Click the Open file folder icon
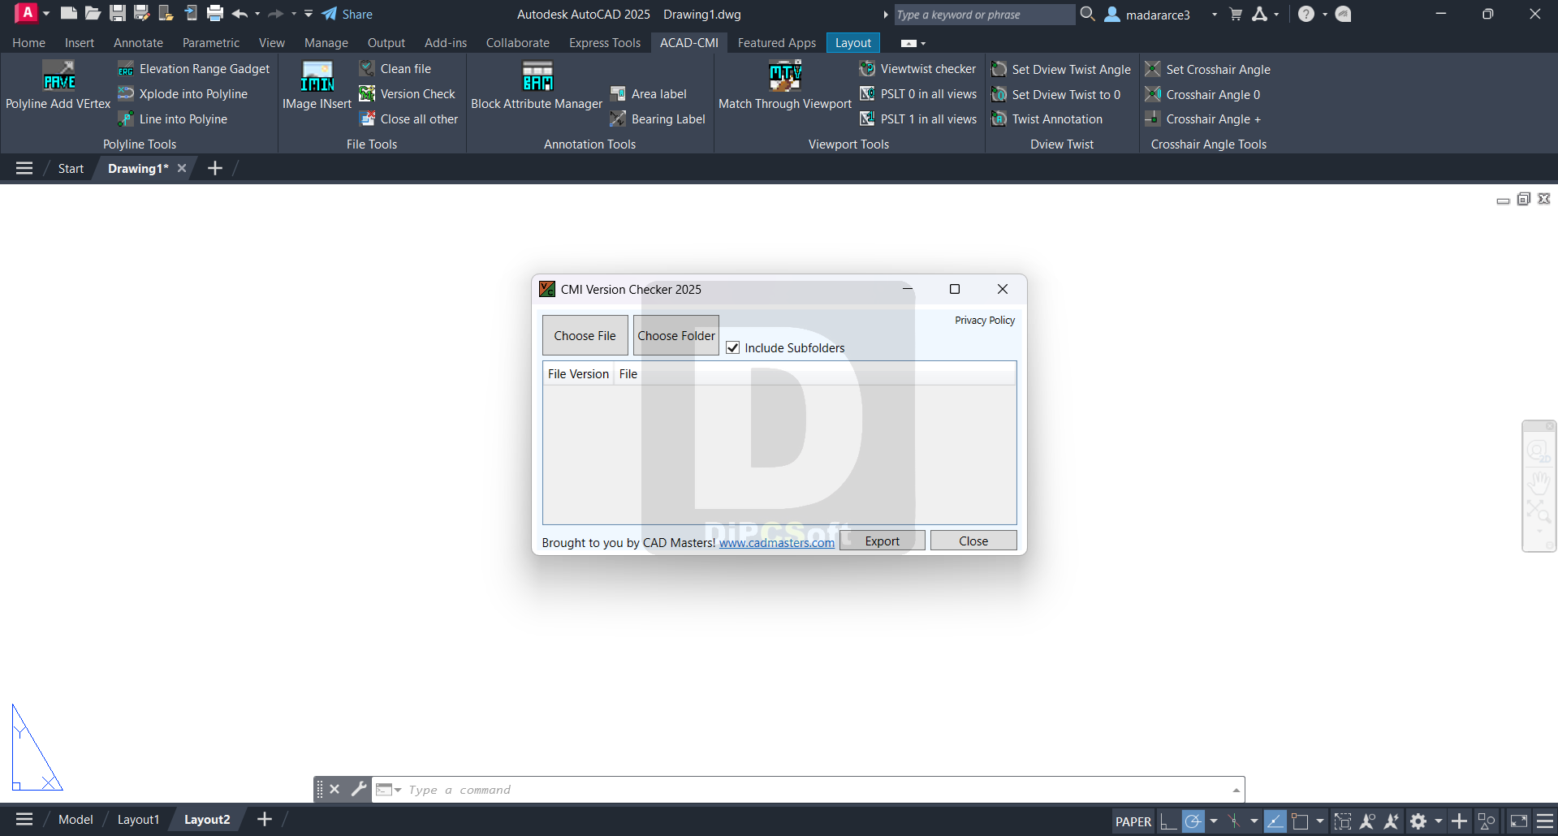This screenshot has width=1558, height=836. [93, 13]
